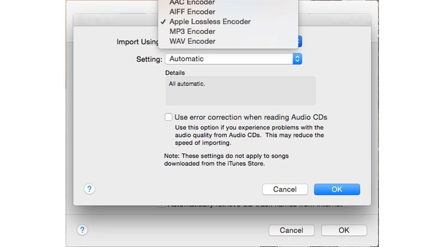The image size is (440, 247).
Task: Click the checkmark beside Apple Lossless Encoder
Action: click(x=163, y=21)
